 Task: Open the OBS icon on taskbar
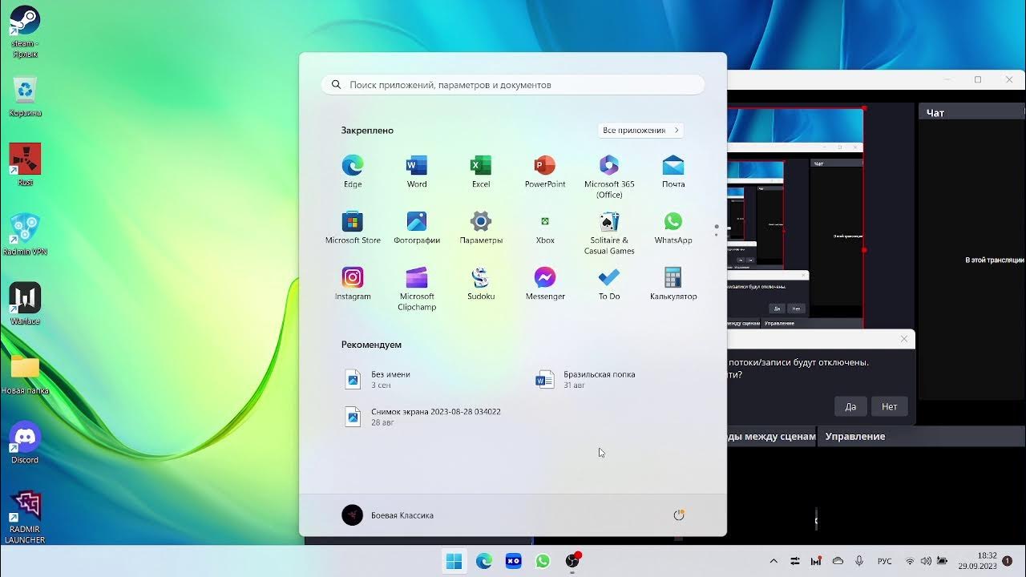click(x=572, y=561)
